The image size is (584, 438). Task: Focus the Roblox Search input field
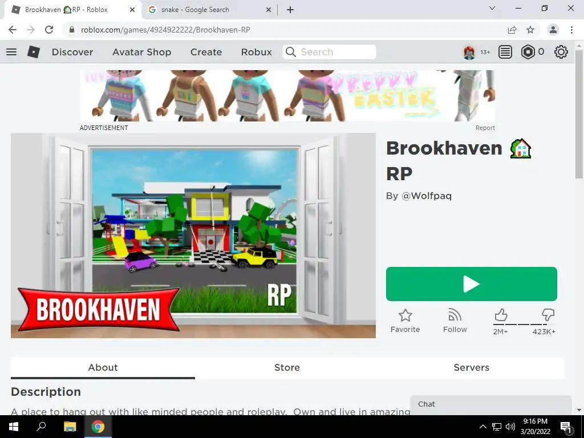pos(330,52)
